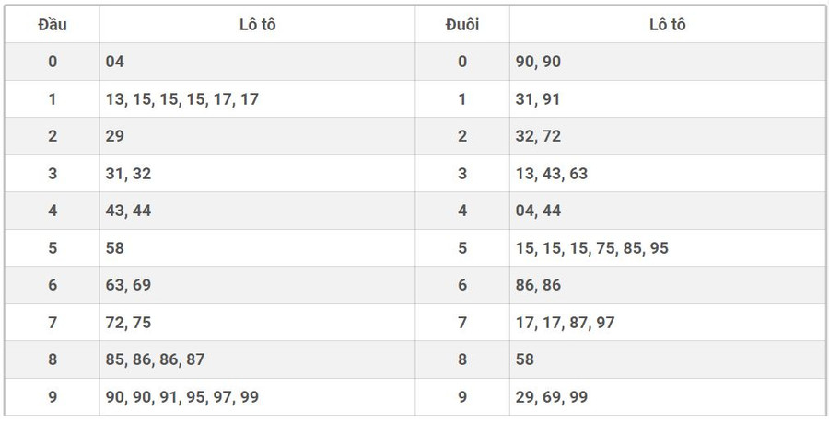Image resolution: width=829 pixels, height=422 pixels.
Task: Select the cell "13, 15, 15, 15, 17, 17"
Action: (x=181, y=99)
